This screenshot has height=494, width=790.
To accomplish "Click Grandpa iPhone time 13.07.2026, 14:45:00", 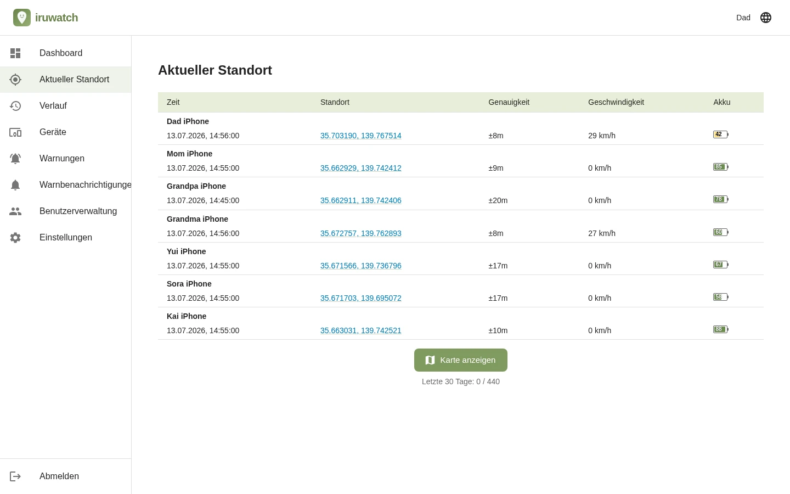I will click(x=203, y=200).
